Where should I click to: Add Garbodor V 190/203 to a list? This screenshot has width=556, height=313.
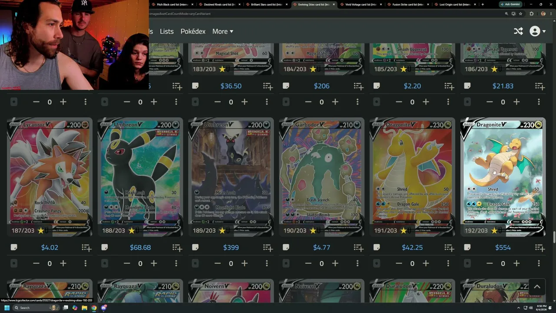(x=358, y=248)
